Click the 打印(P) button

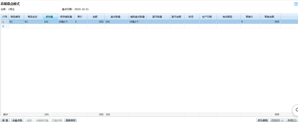tap(276, 120)
